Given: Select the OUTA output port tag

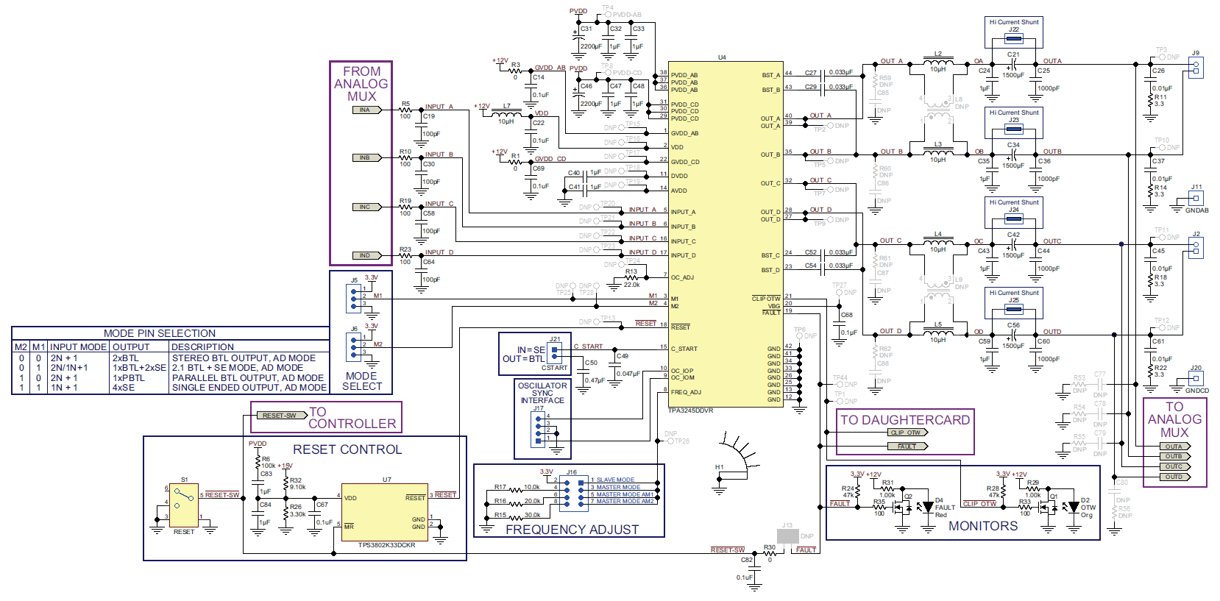Looking at the screenshot, I should point(1175,447).
